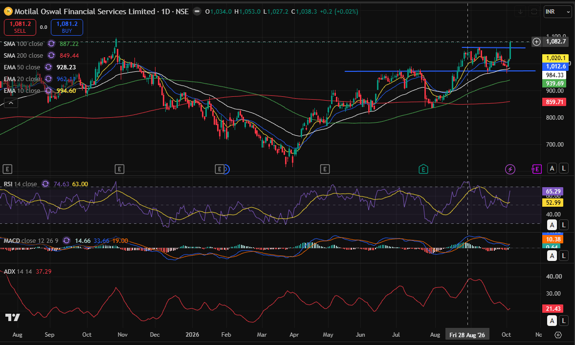This screenshot has width=575, height=345.
Task: Click the red 859.71 price label
Action: pos(554,102)
